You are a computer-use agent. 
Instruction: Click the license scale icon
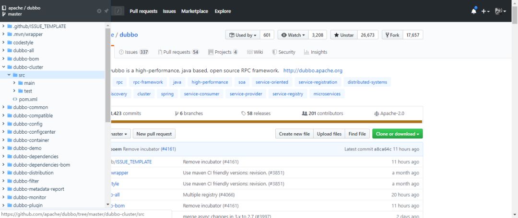coord(377,114)
